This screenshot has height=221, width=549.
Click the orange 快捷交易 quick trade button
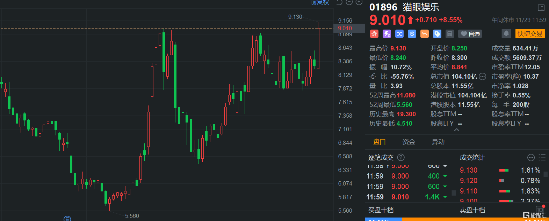[530, 34]
